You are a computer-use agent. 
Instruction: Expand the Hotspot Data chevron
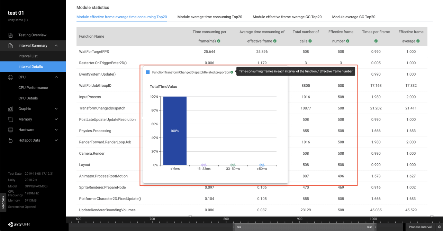56,141
